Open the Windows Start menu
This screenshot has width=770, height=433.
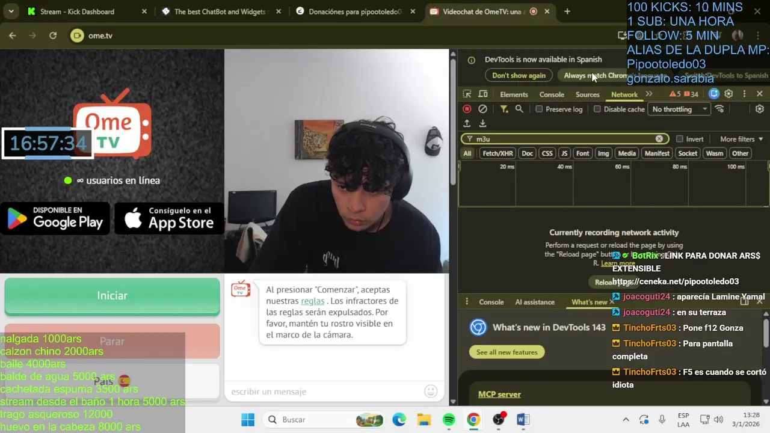tap(247, 419)
